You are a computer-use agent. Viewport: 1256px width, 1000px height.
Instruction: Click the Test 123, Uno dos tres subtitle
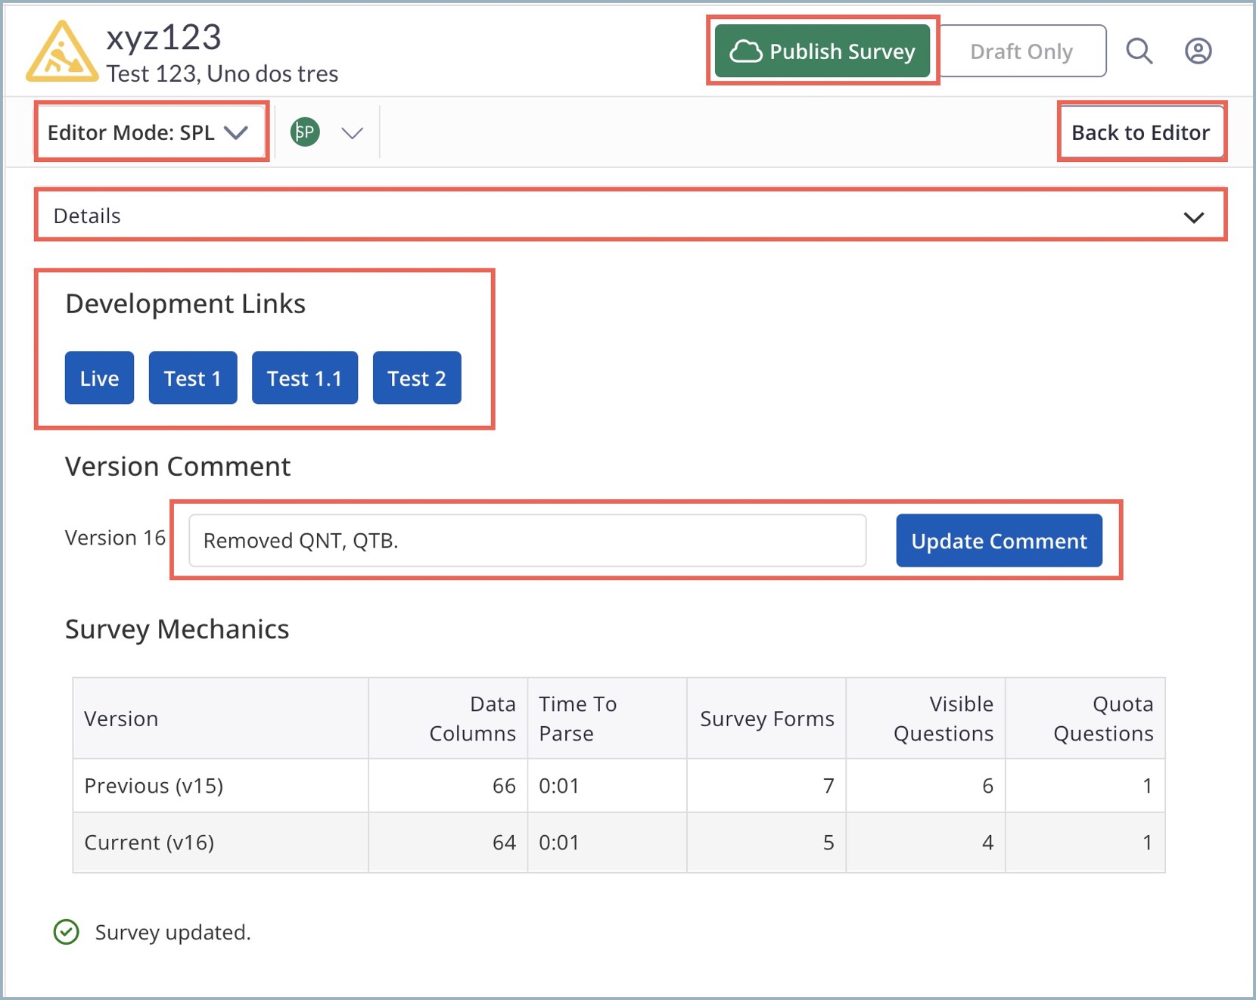click(x=222, y=74)
